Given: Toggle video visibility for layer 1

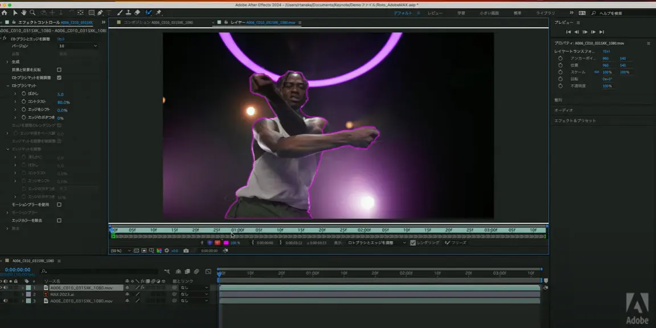Looking at the screenshot, I should click(1, 288).
